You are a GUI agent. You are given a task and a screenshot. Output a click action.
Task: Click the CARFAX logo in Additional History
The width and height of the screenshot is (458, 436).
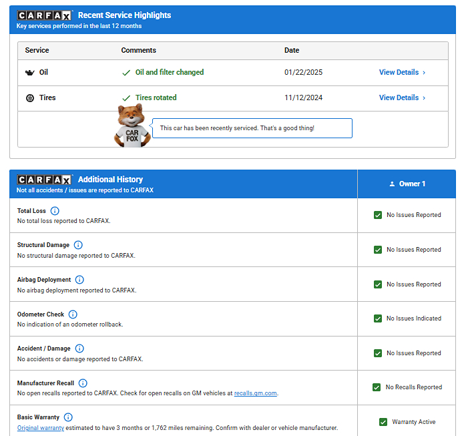click(45, 180)
